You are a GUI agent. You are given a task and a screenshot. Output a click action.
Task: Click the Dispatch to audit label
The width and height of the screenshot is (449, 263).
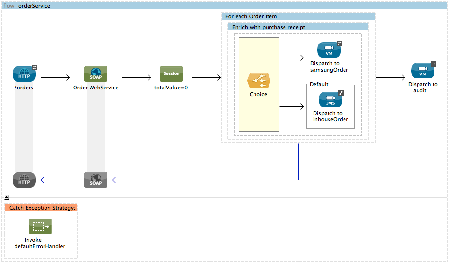(x=423, y=87)
